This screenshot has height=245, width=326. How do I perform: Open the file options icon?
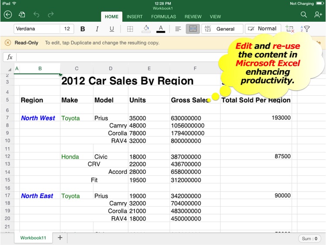coord(22,14)
